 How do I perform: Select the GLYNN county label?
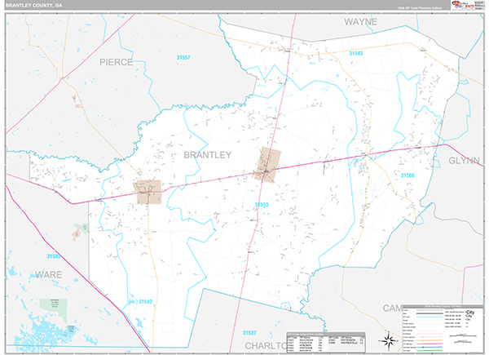[x=464, y=161]
